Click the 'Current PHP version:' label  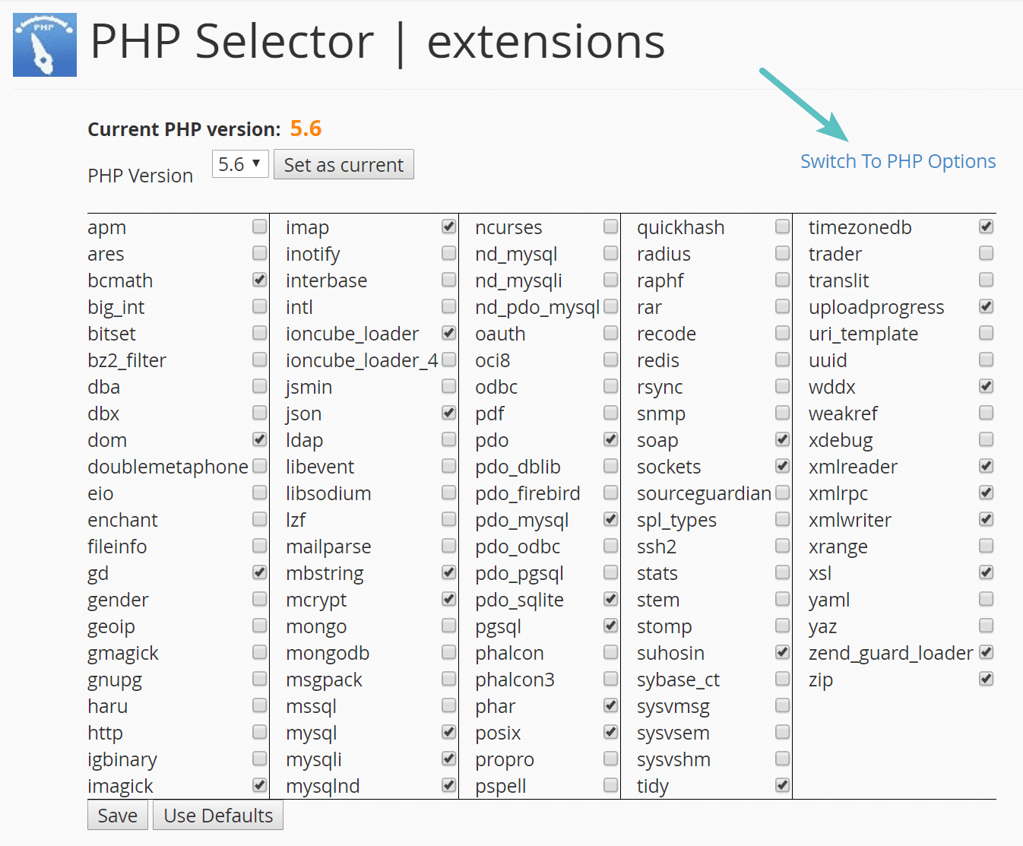(x=184, y=129)
